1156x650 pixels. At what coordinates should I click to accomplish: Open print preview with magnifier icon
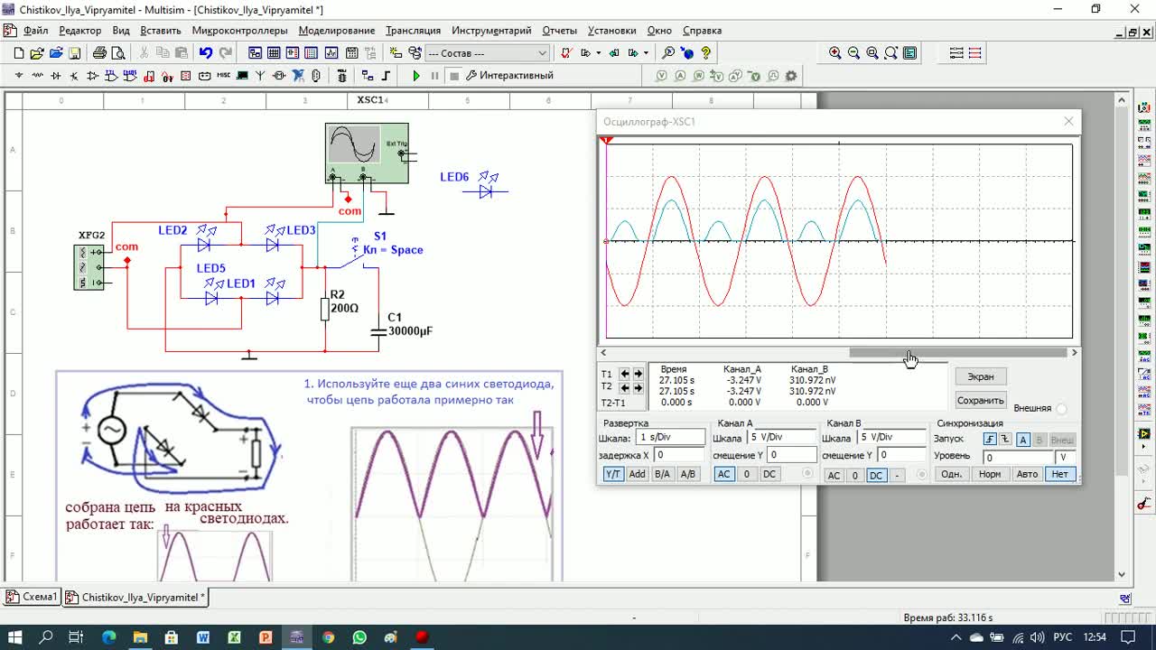point(118,52)
